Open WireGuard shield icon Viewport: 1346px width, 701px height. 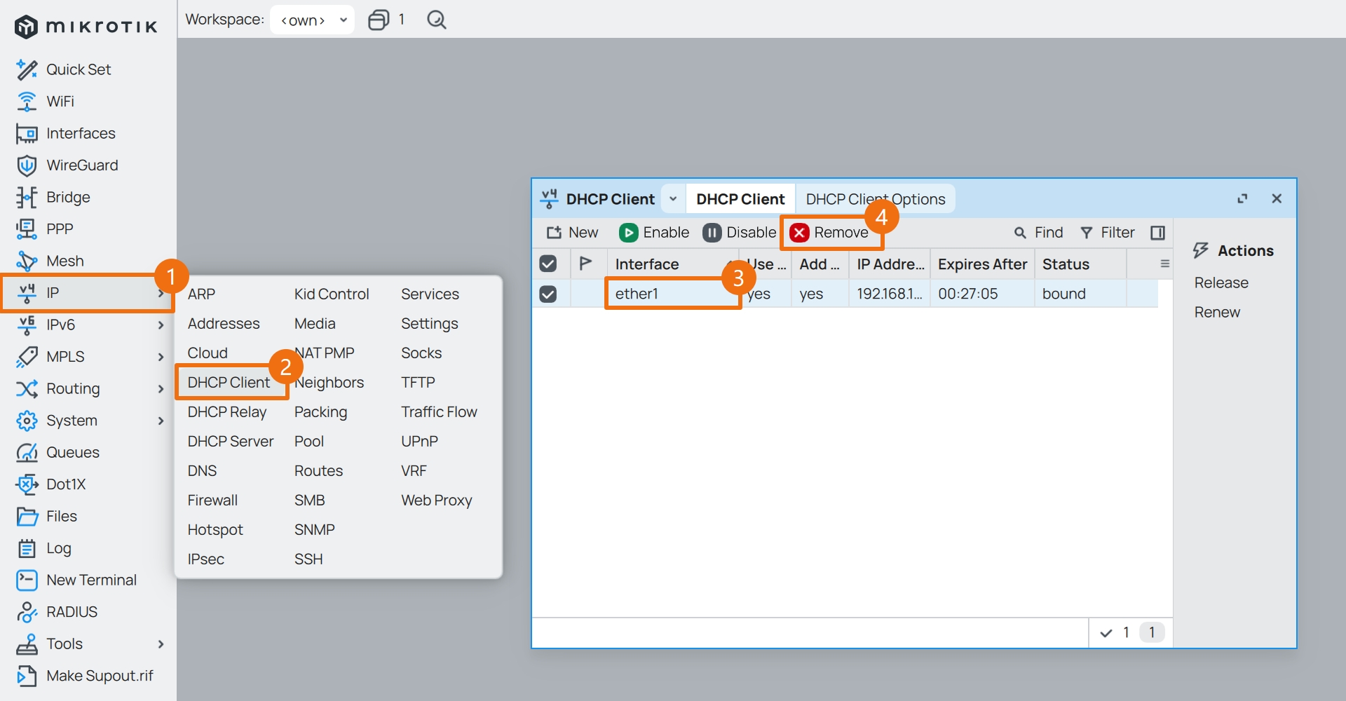tap(27, 165)
